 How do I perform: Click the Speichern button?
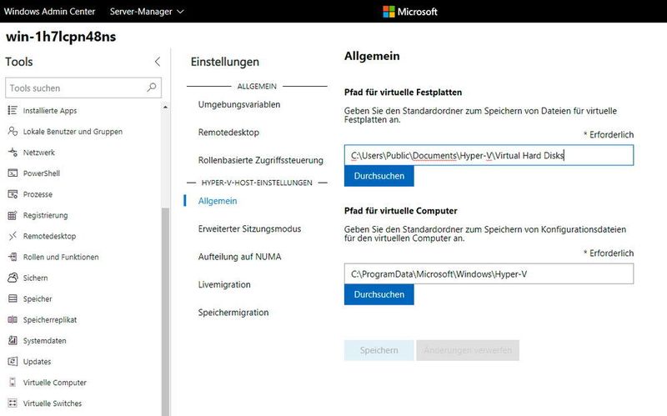(x=379, y=350)
